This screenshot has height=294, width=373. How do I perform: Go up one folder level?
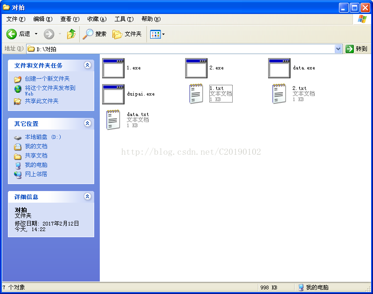click(71, 34)
